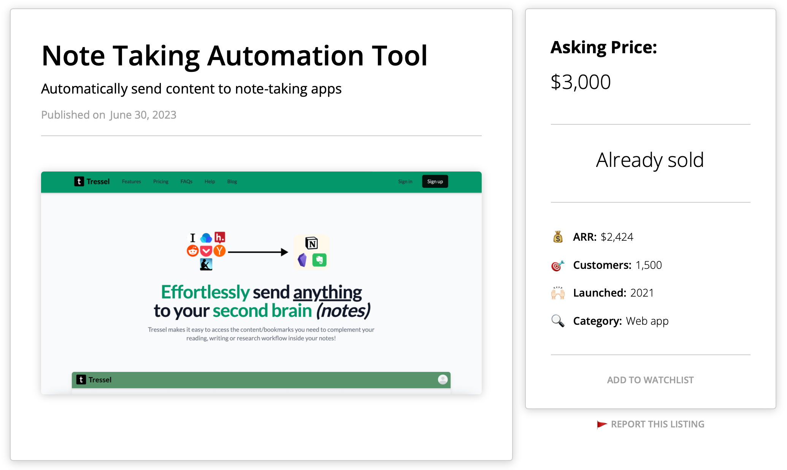Click the Tressel logo in the header
Screen dimensions: 787x470
click(92, 181)
